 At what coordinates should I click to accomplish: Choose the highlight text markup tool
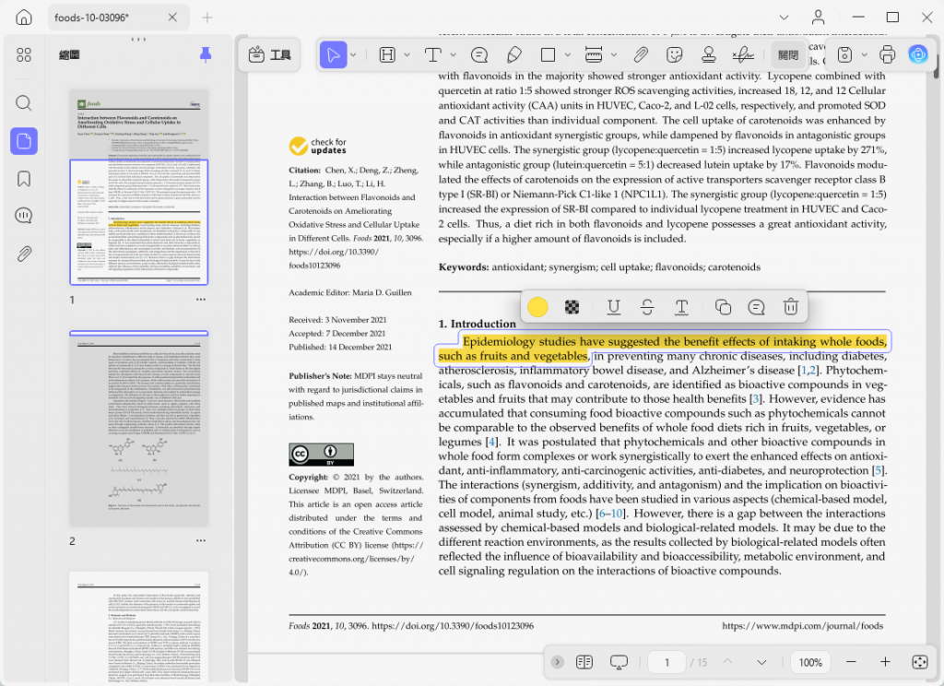coord(387,54)
